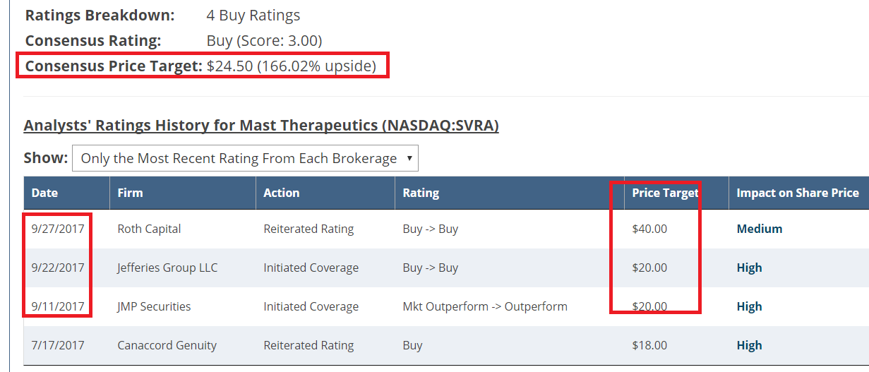Select the Roth Capital firm name
The width and height of the screenshot is (869, 372).
click(149, 229)
